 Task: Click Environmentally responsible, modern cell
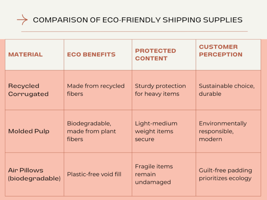(222, 131)
